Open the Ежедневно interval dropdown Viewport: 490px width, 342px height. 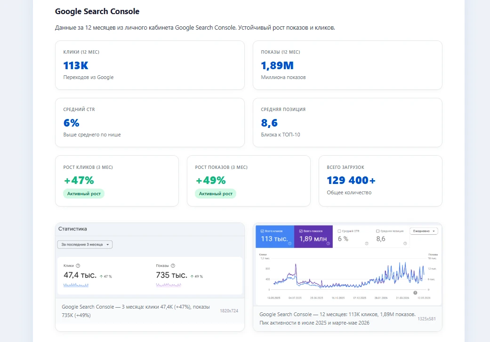tap(424, 231)
